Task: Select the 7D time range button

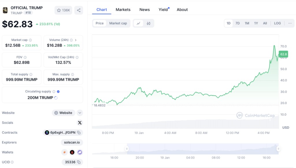Action: pos(237,23)
